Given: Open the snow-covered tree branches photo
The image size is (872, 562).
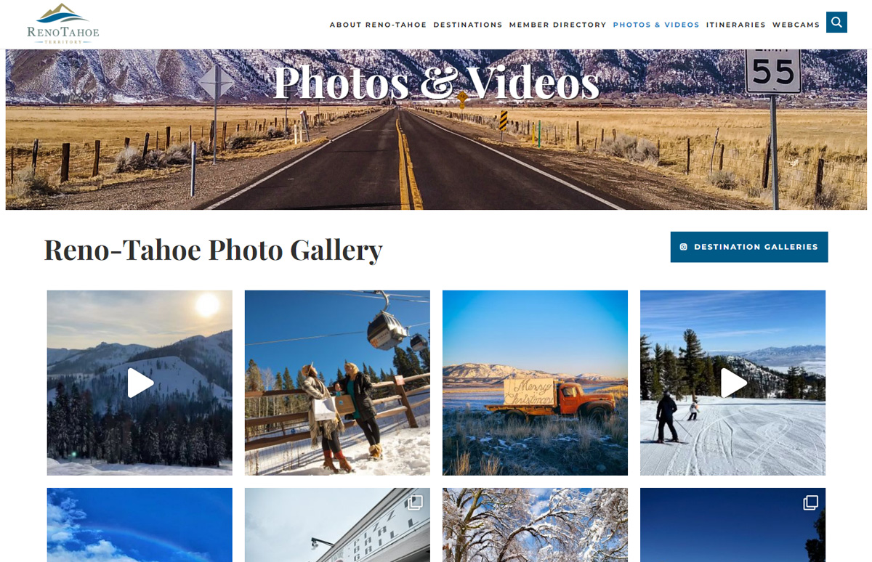Looking at the screenshot, I should click(x=535, y=525).
